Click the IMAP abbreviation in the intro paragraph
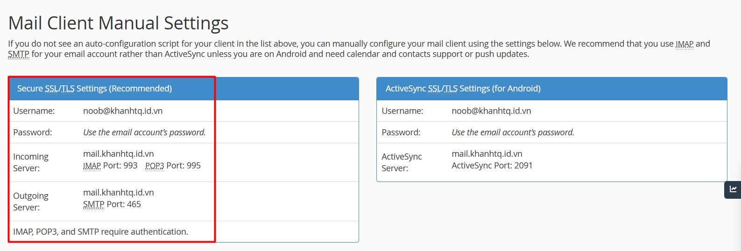741x251 pixels. (684, 44)
